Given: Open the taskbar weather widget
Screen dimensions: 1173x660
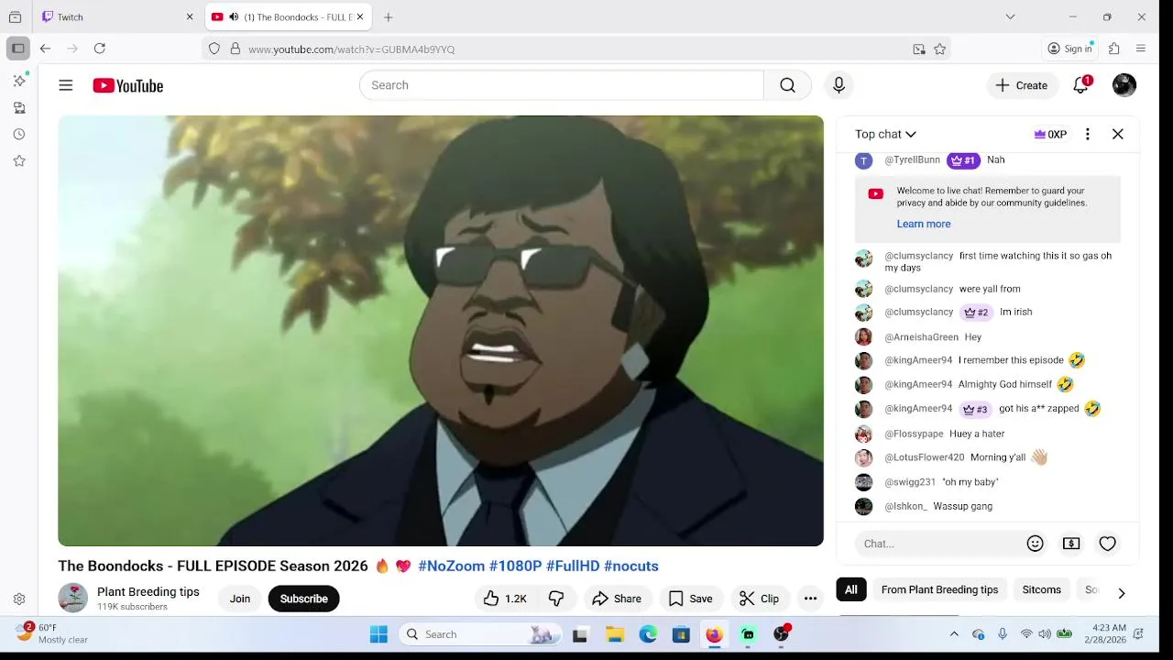Looking at the screenshot, I should [x=52, y=633].
